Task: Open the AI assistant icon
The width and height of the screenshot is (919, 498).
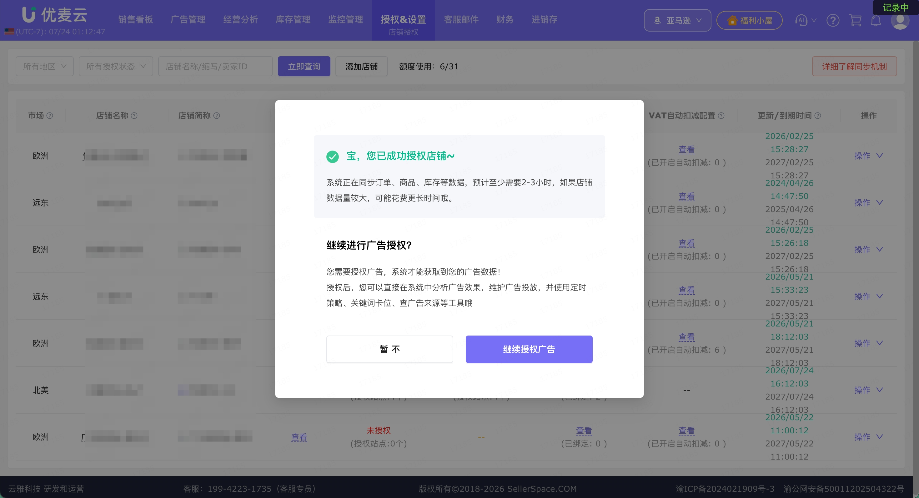Action: coord(801,20)
